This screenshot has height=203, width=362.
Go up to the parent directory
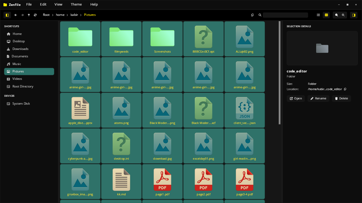pos(29,15)
